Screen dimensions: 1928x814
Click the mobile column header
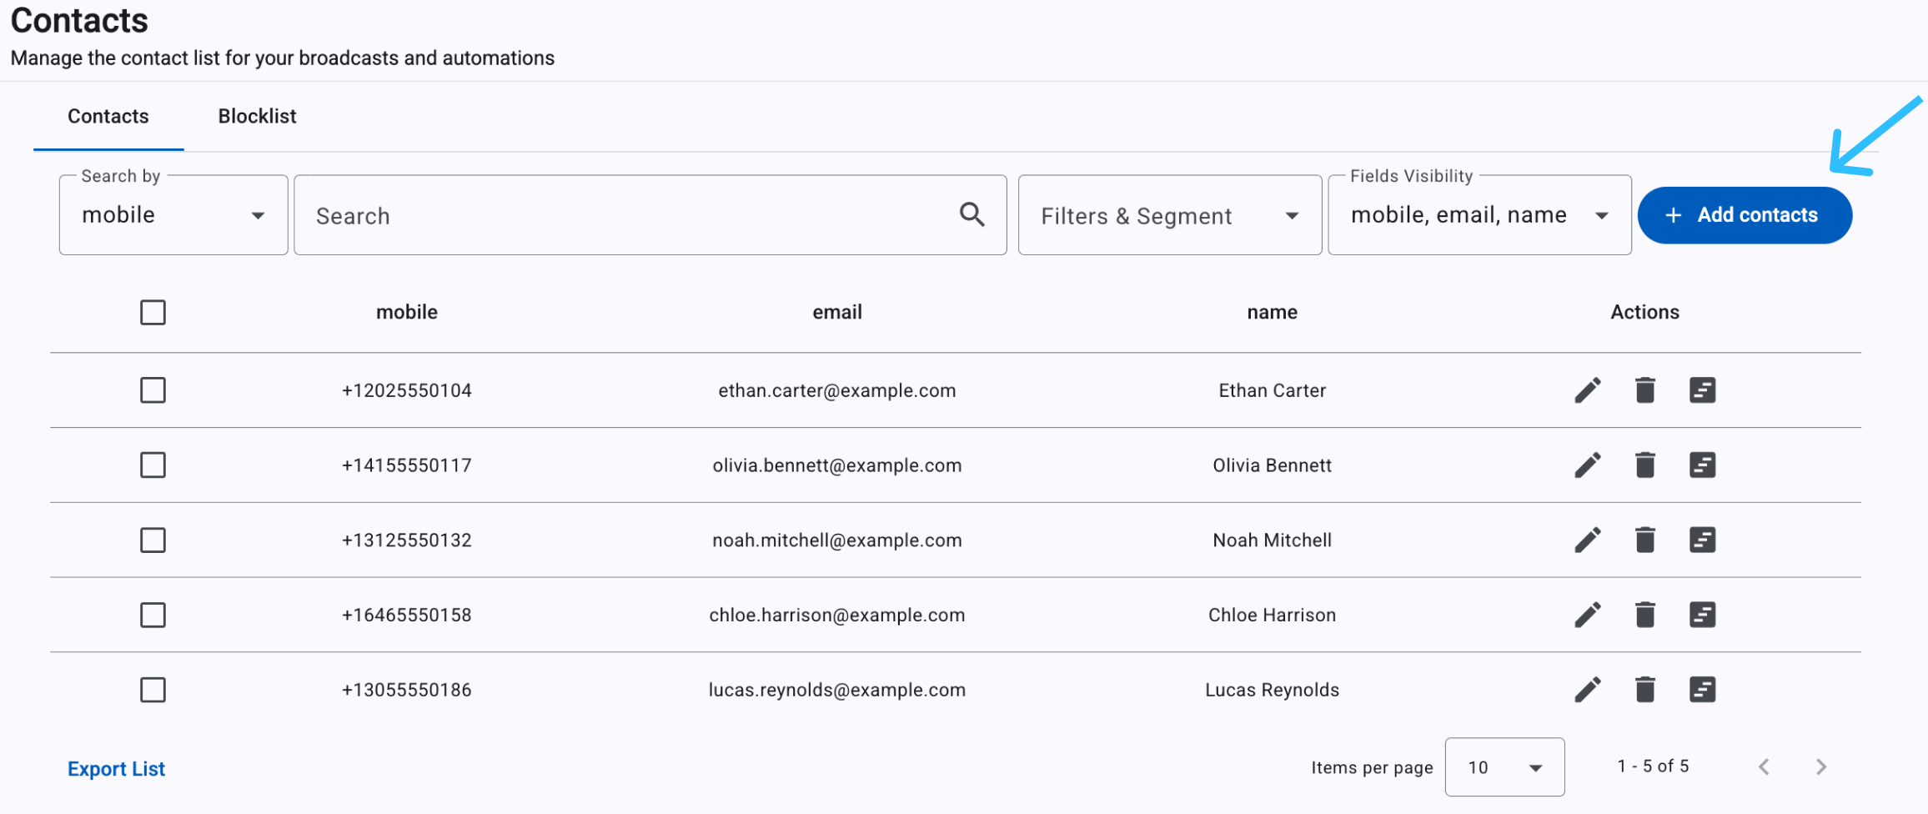click(x=407, y=313)
